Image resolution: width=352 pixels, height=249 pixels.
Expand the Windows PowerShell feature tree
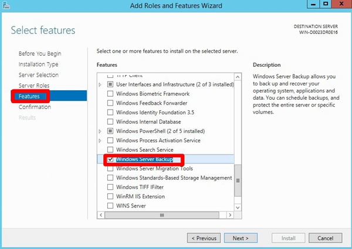pos(100,131)
